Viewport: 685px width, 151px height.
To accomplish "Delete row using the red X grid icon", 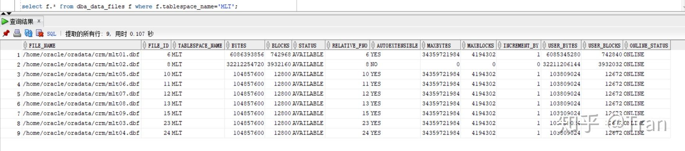I will [40, 34].
